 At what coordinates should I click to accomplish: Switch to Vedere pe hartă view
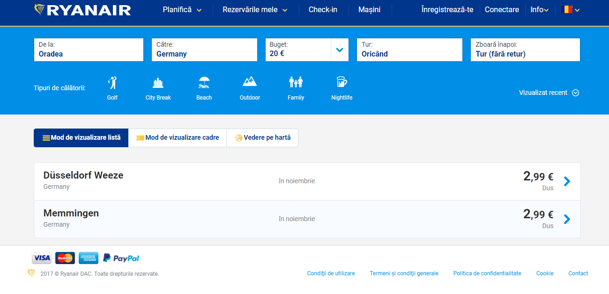click(262, 138)
